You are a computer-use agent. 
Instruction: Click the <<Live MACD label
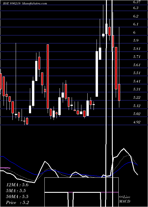(125, 199)
